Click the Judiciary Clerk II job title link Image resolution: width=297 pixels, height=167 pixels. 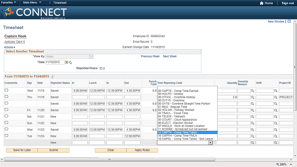(x=14, y=42)
